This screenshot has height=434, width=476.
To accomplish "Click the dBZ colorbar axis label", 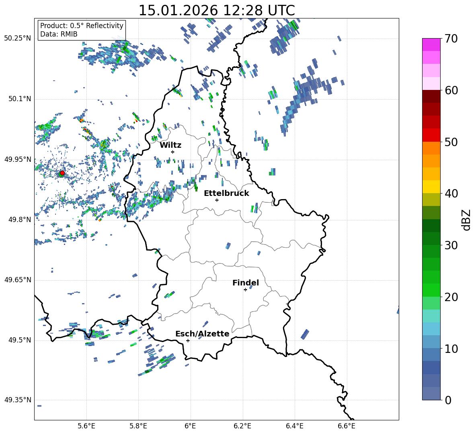I will [467, 220].
